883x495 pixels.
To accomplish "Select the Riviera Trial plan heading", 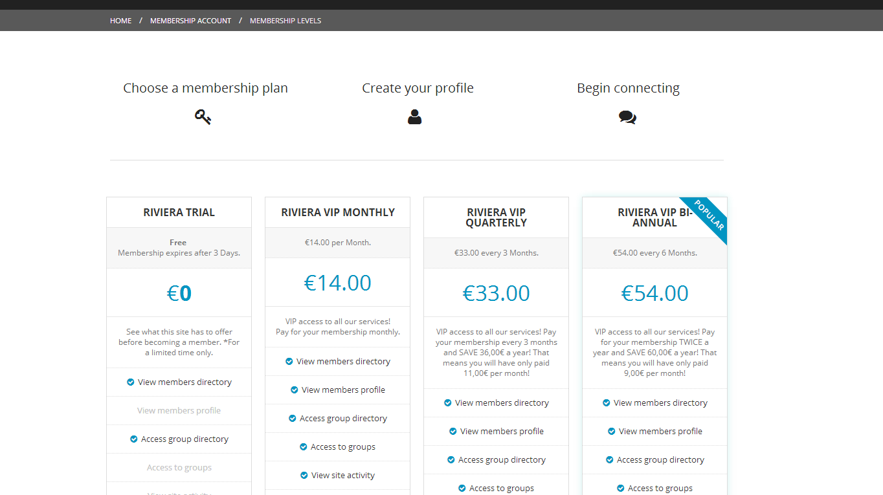I will pyautogui.click(x=179, y=212).
